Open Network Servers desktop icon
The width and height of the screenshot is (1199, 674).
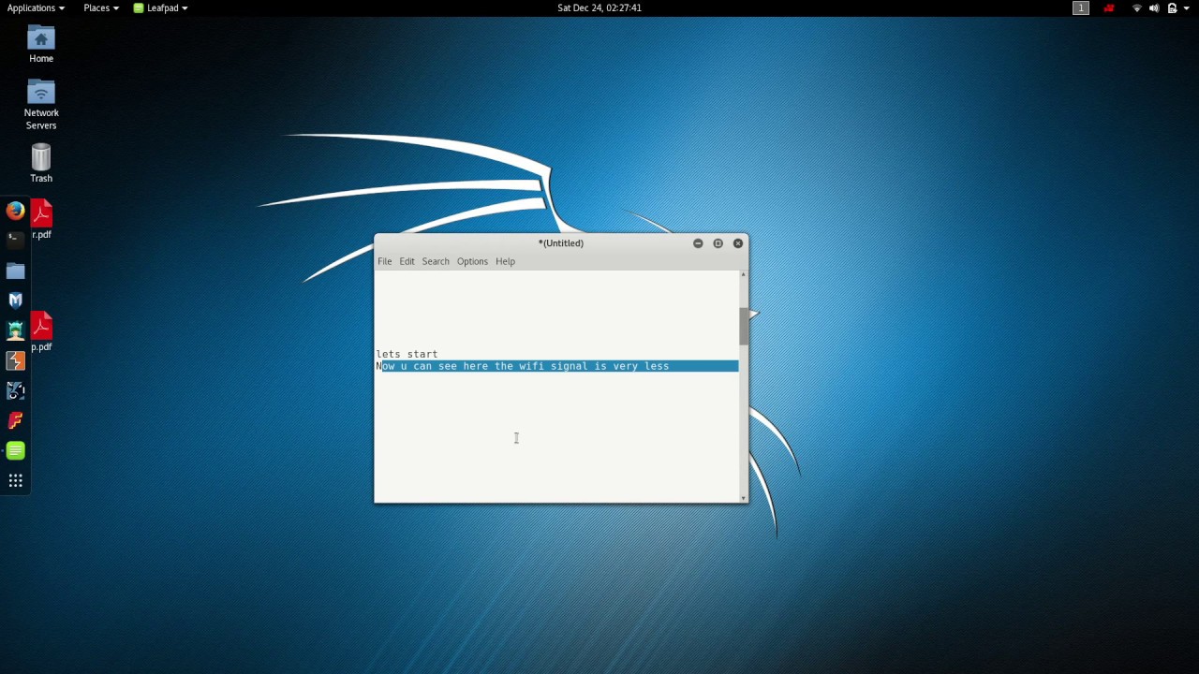(x=41, y=106)
